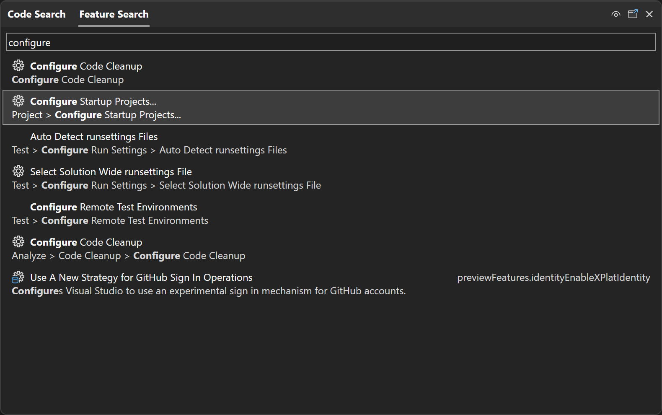This screenshot has height=415, width=662.
Task: Click the previewFeatures.identityEnableXPlatIdentity label
Action: pos(553,278)
